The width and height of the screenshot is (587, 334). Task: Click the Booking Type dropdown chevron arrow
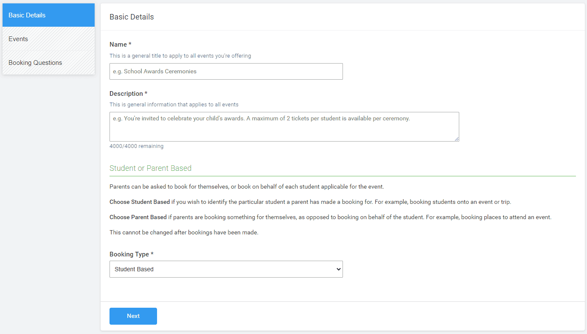tap(338, 269)
